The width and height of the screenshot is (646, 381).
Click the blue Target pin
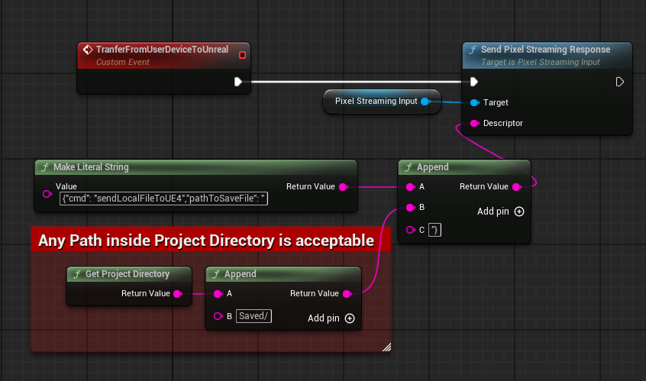(x=474, y=102)
